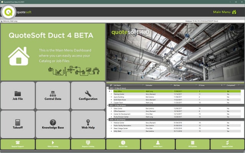This screenshot has width=245, height=153.
Task: Click bid date 11/14/2017 cell
Action: coord(178,94)
